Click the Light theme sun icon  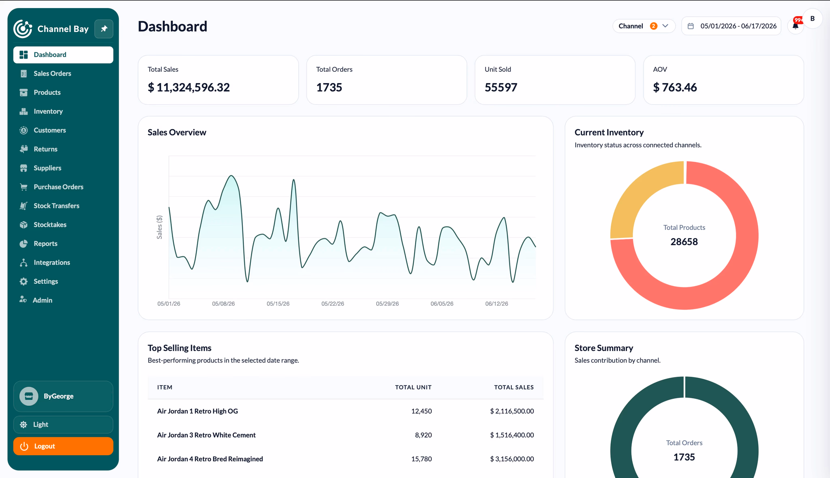[x=24, y=424]
